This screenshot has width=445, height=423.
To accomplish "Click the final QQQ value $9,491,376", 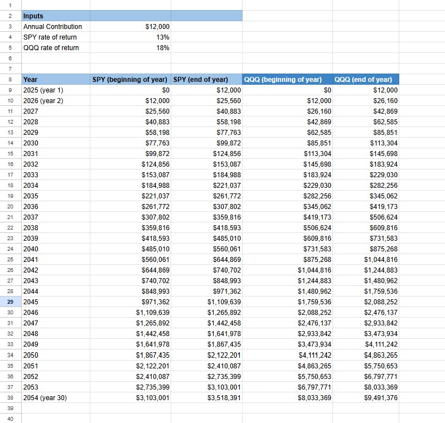I will [366, 397].
